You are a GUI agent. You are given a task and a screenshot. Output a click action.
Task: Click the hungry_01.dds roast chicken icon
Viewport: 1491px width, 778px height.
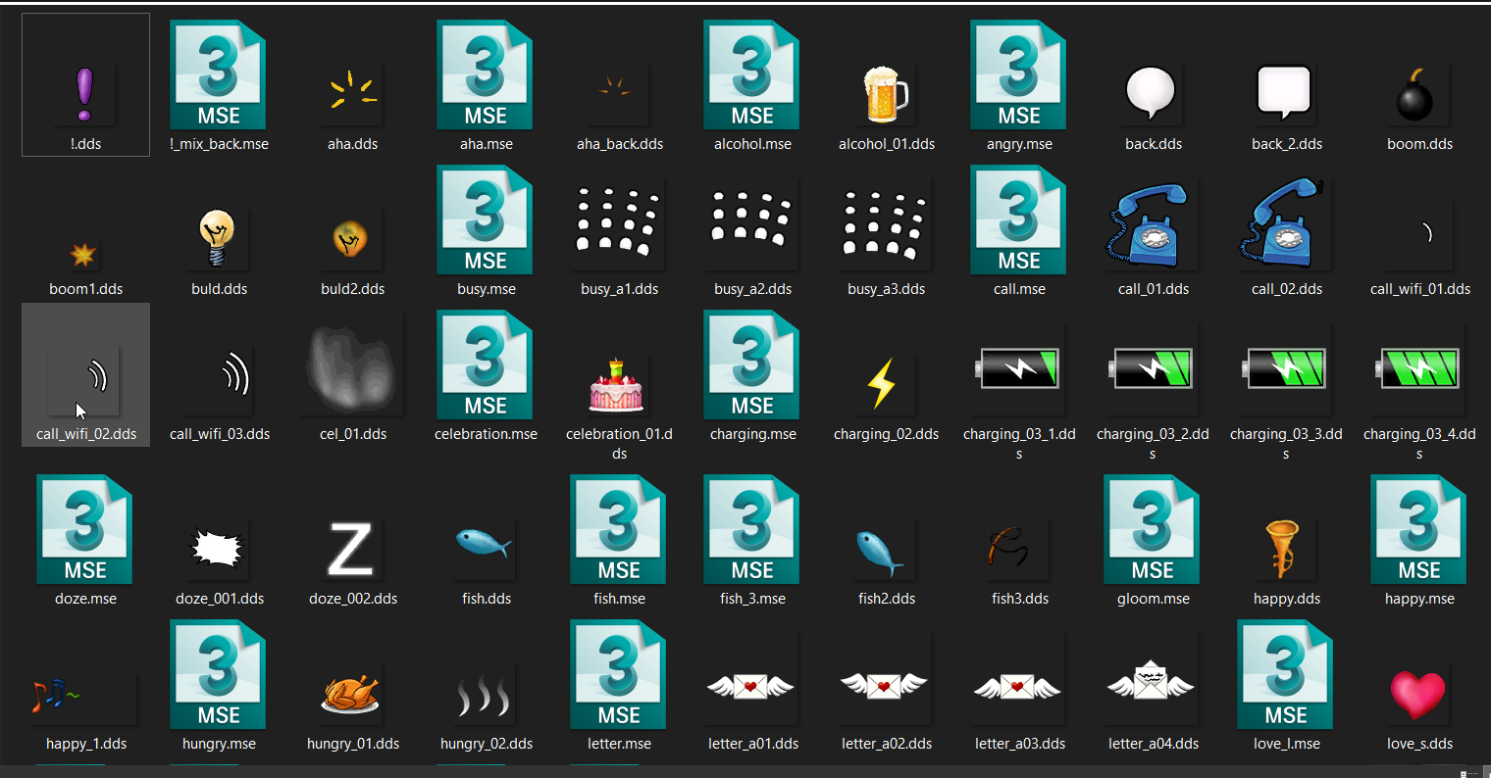coord(352,694)
